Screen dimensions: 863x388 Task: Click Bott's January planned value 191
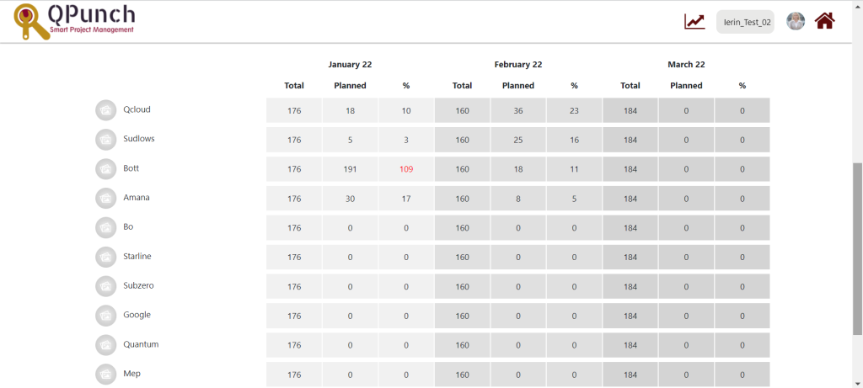tap(350, 169)
